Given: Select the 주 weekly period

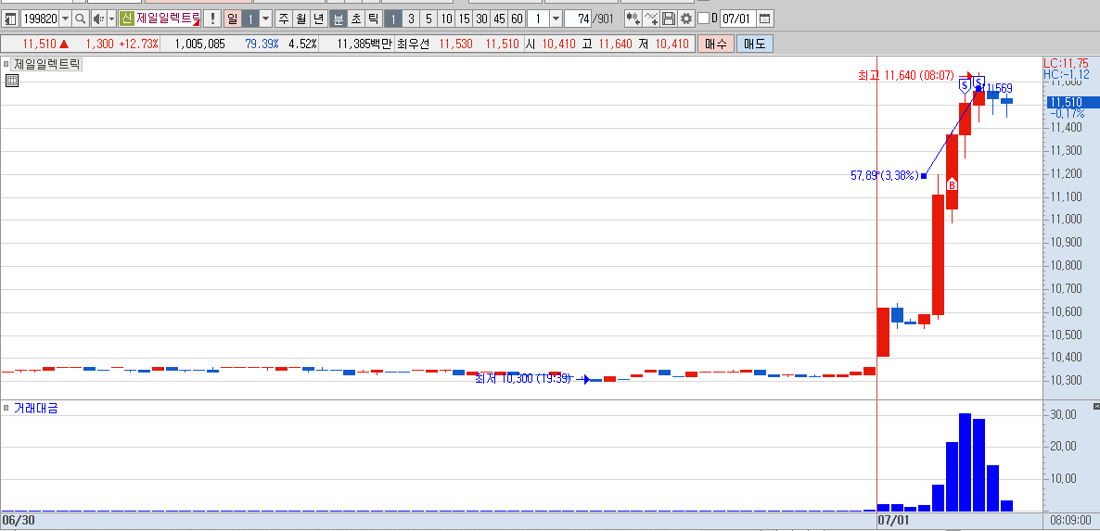Looking at the screenshot, I should (x=284, y=19).
